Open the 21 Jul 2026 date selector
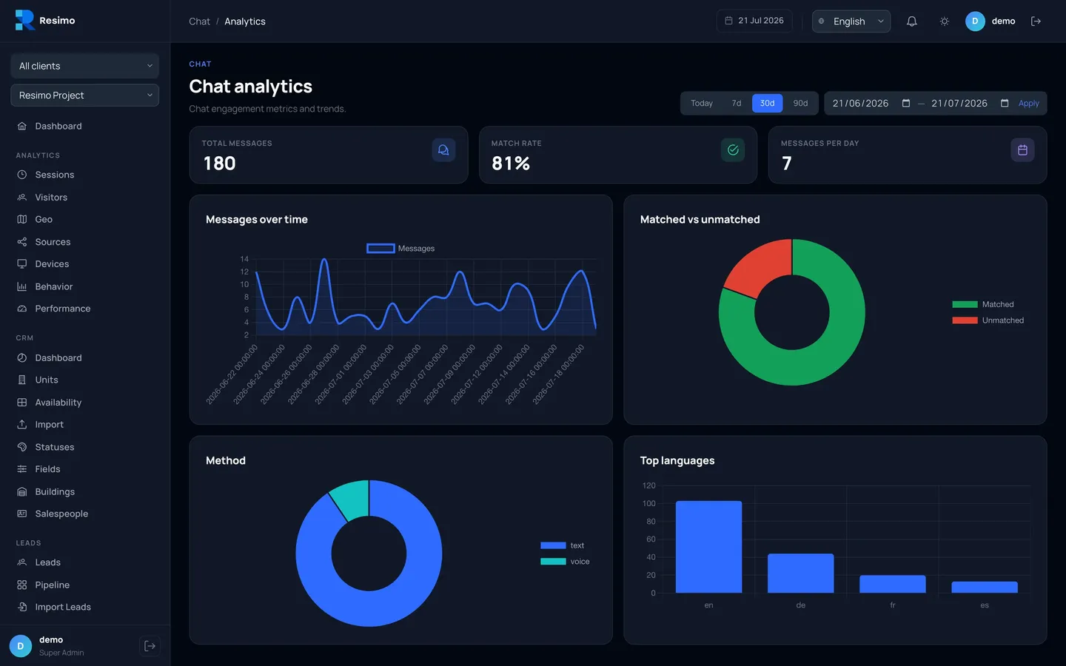Image resolution: width=1066 pixels, height=666 pixels. point(754,21)
